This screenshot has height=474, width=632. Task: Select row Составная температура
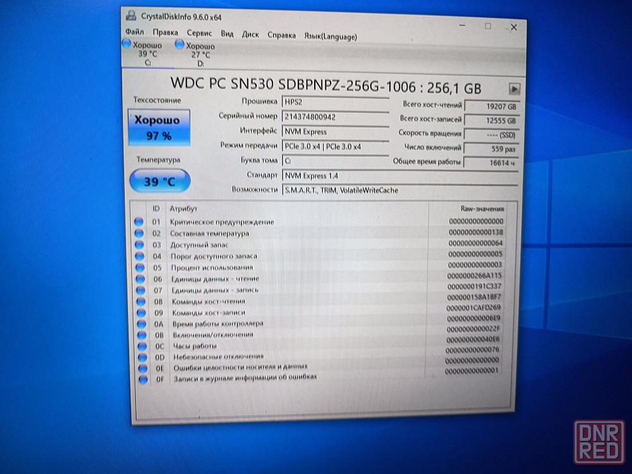pos(319,233)
